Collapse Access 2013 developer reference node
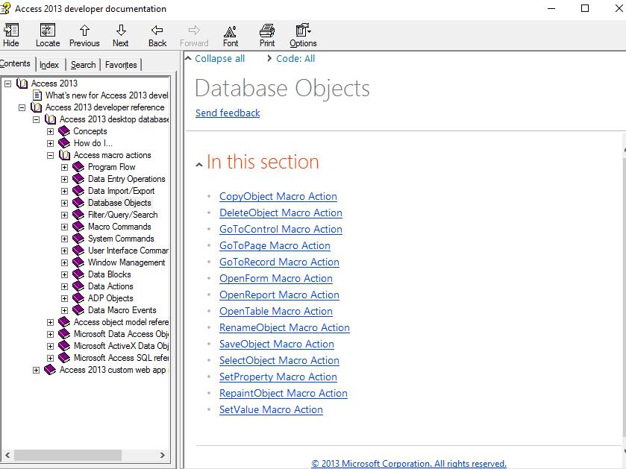 tap(22, 107)
